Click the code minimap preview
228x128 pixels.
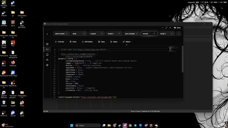coord(174,49)
